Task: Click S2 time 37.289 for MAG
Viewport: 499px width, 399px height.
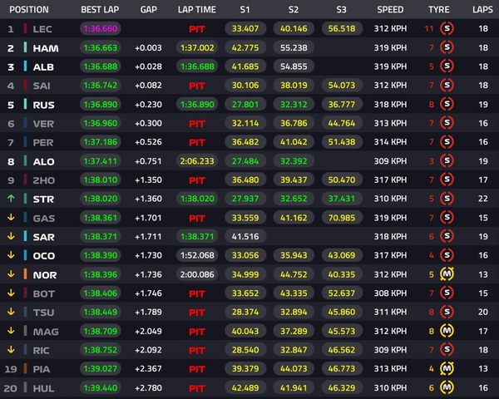Action: tap(294, 331)
